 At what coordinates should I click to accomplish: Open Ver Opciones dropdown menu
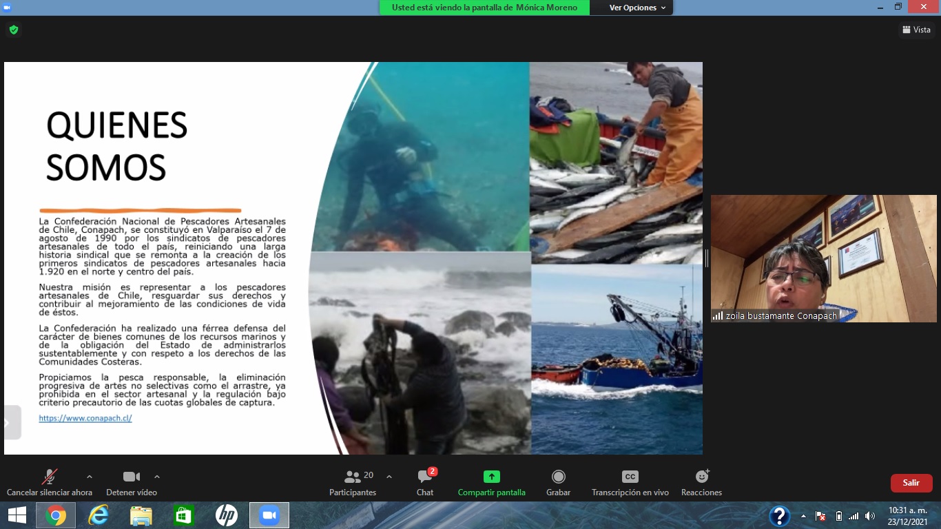[638, 8]
